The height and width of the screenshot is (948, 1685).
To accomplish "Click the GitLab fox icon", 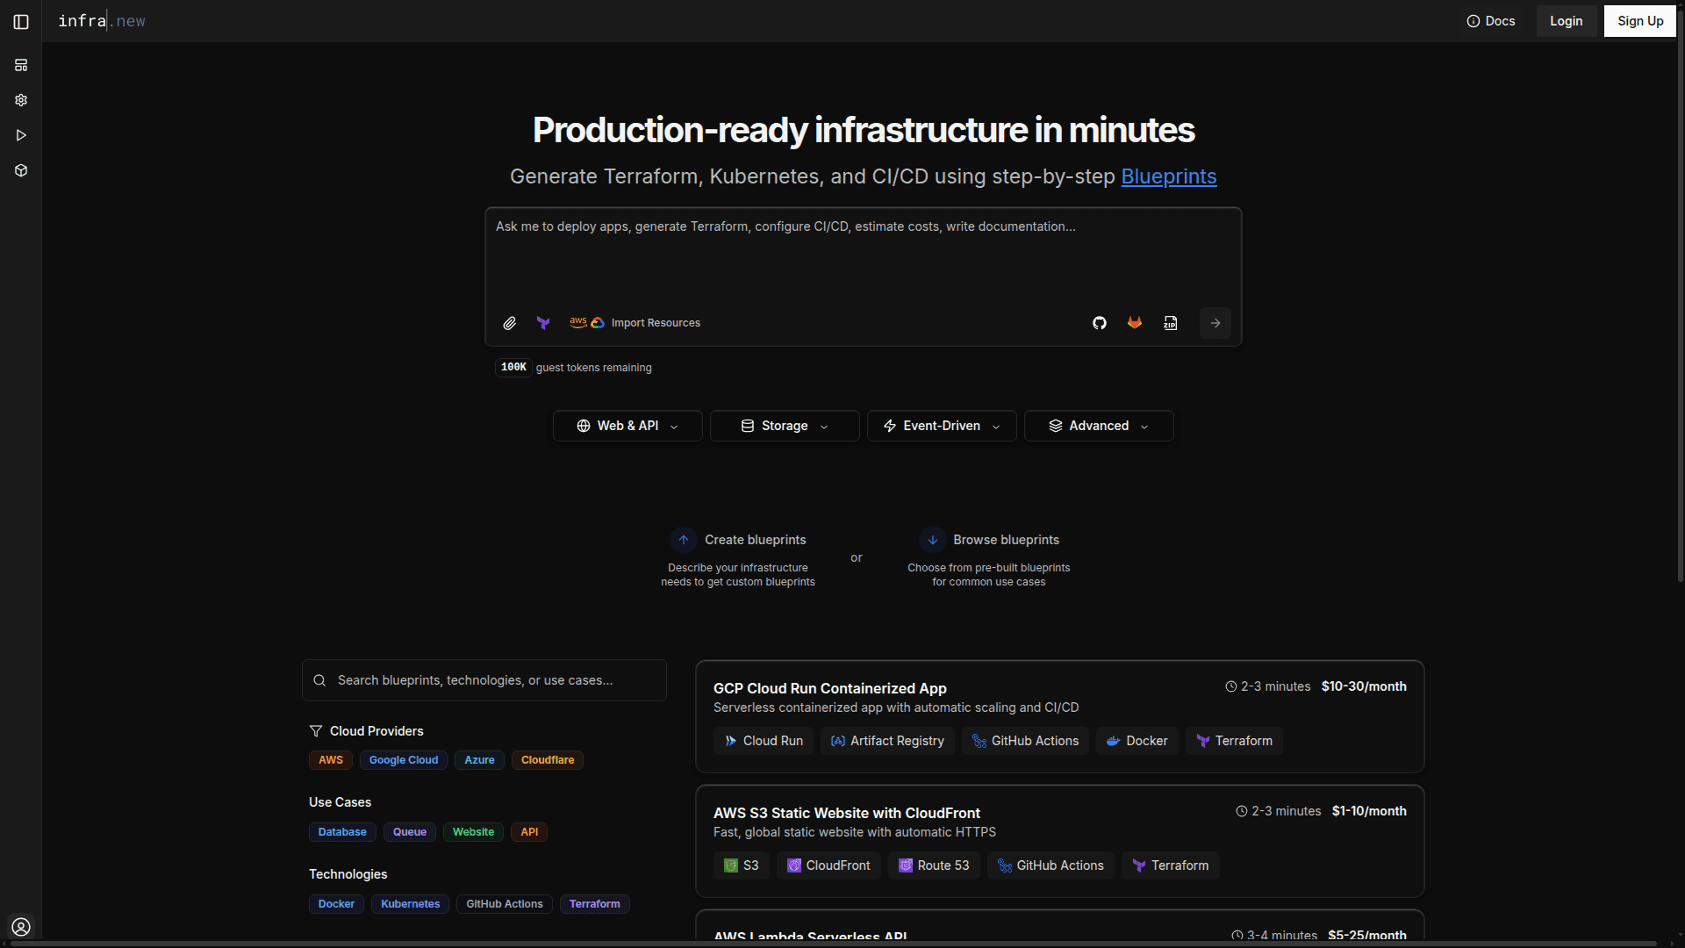I will pos(1135,323).
